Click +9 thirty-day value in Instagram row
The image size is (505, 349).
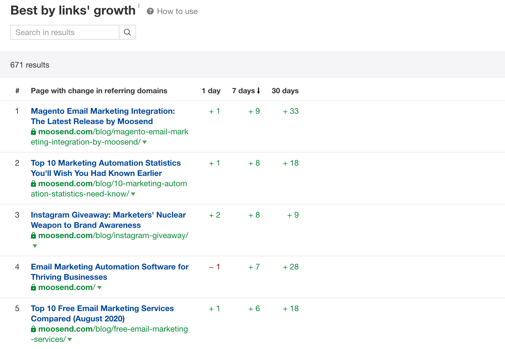pyautogui.click(x=293, y=215)
